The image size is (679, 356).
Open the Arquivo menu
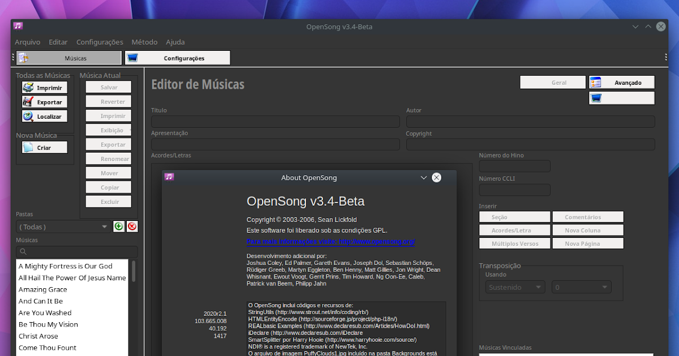27,42
